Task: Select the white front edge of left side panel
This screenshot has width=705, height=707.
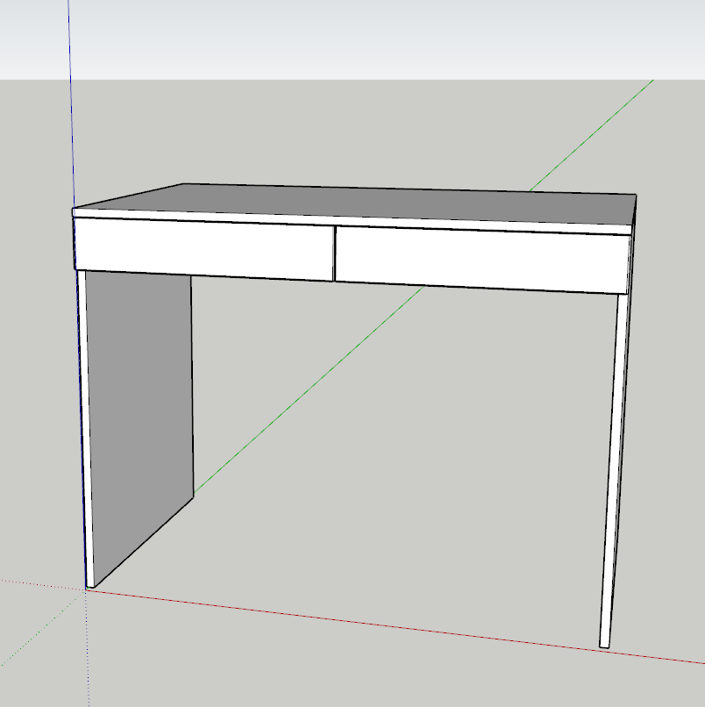Action: tap(86, 428)
